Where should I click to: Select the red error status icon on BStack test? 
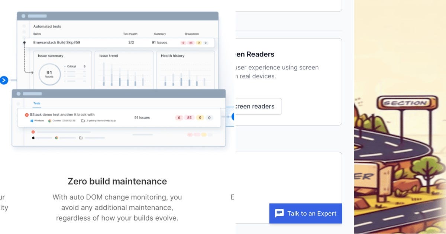27,115
